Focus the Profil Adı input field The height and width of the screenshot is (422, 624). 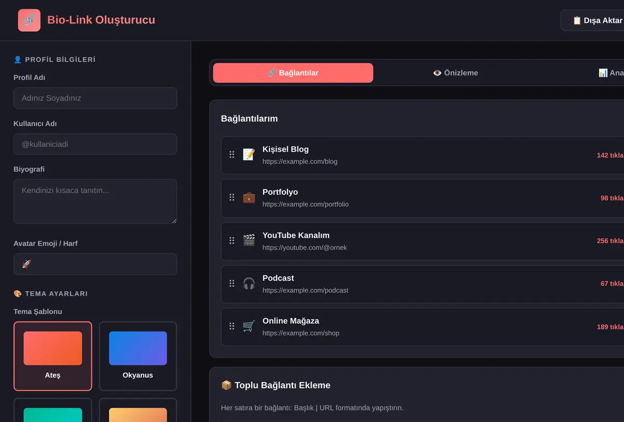click(x=95, y=98)
